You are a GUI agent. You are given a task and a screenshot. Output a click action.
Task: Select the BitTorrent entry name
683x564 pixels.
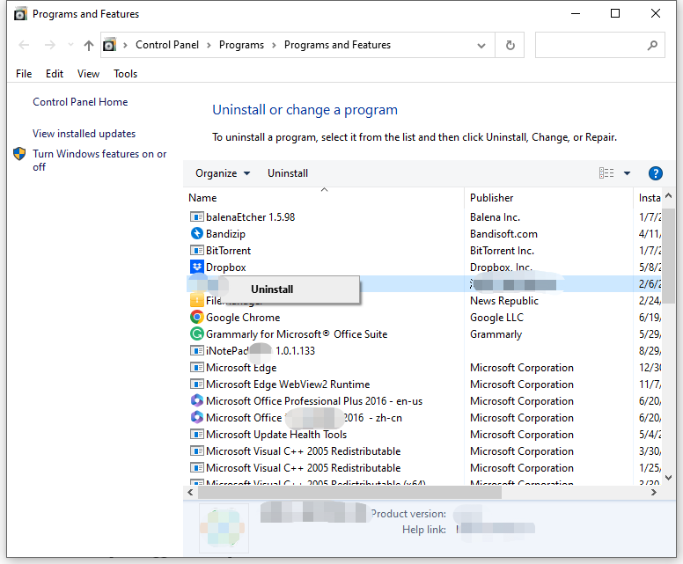point(228,251)
